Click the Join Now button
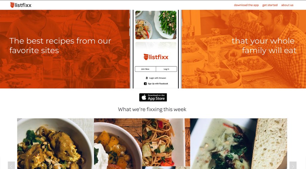The width and height of the screenshot is (306, 169). tap(145, 69)
